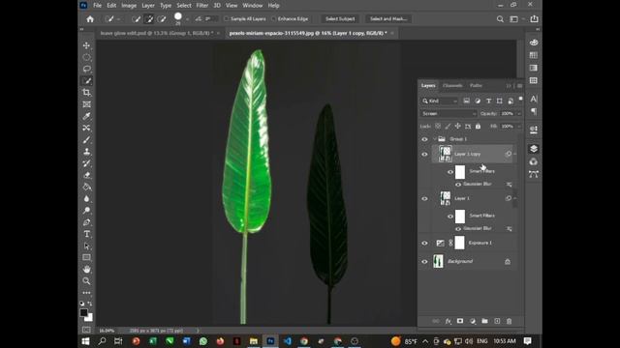The image size is (620, 348).
Task: Open the brush size picker dropdown
Action: (187, 19)
